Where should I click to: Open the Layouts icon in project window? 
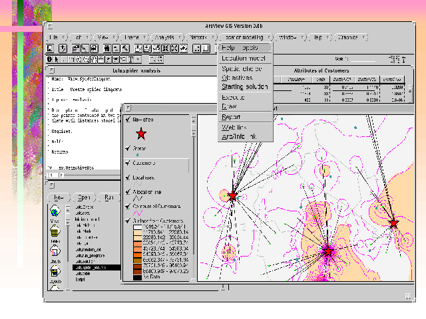tap(55, 272)
